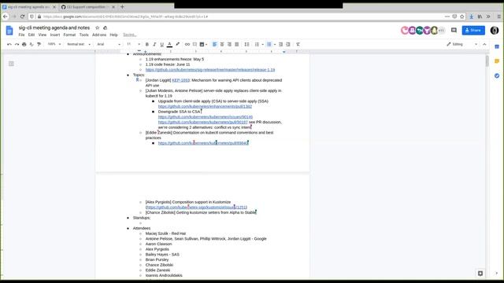
Task: Collapse the menus with the up chevron
Action: click(x=484, y=44)
